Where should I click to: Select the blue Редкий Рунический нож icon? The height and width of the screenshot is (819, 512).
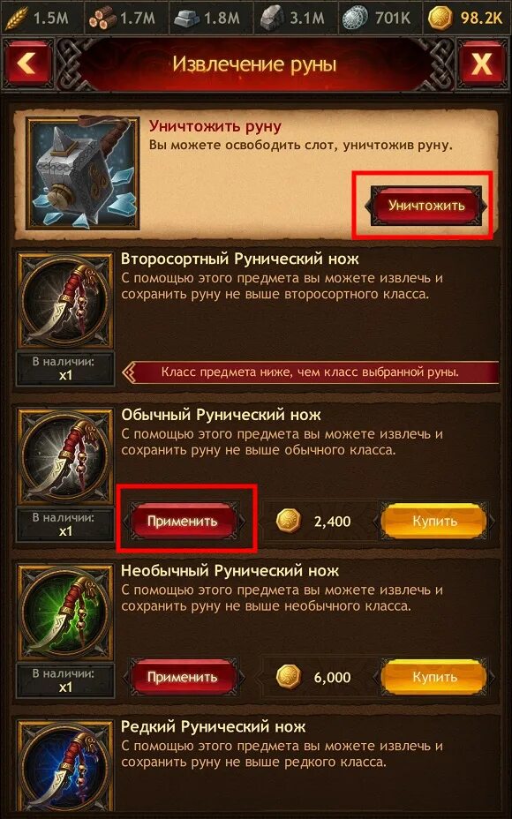pyautogui.click(x=65, y=768)
